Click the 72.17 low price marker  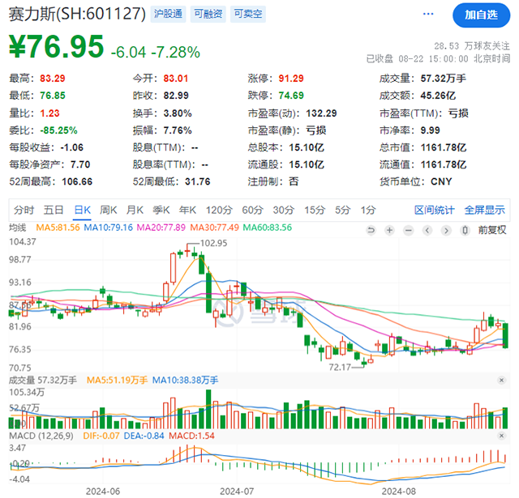(340, 367)
